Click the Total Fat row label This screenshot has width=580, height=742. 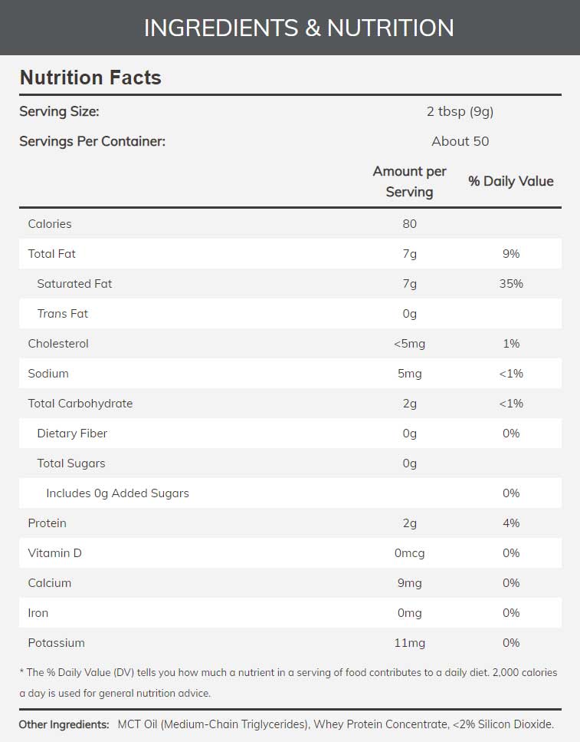pos(52,254)
